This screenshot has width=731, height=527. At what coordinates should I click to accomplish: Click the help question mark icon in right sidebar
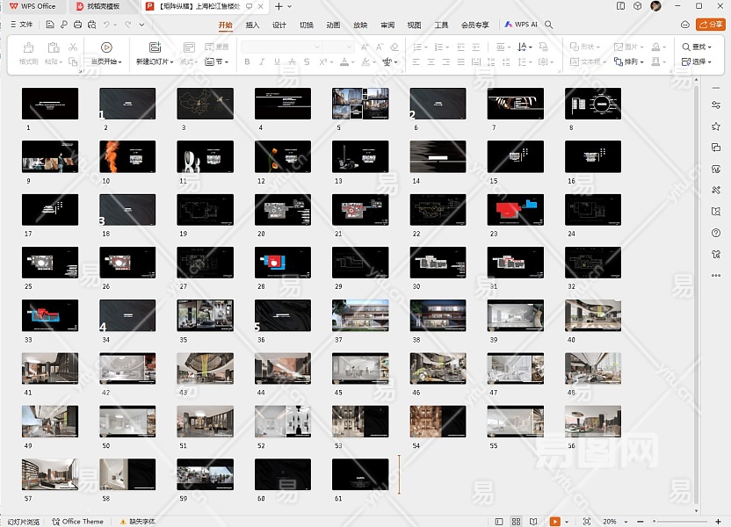click(x=716, y=233)
